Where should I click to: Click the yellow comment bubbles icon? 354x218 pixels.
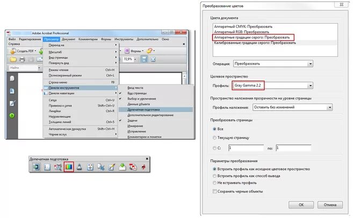[x=149, y=51]
